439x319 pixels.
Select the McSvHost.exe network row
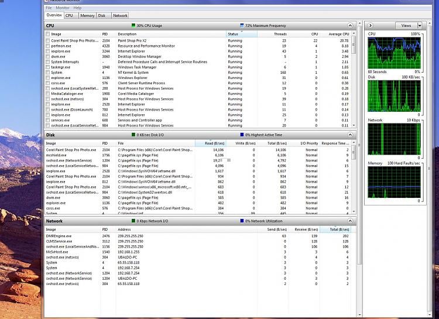tap(198, 252)
